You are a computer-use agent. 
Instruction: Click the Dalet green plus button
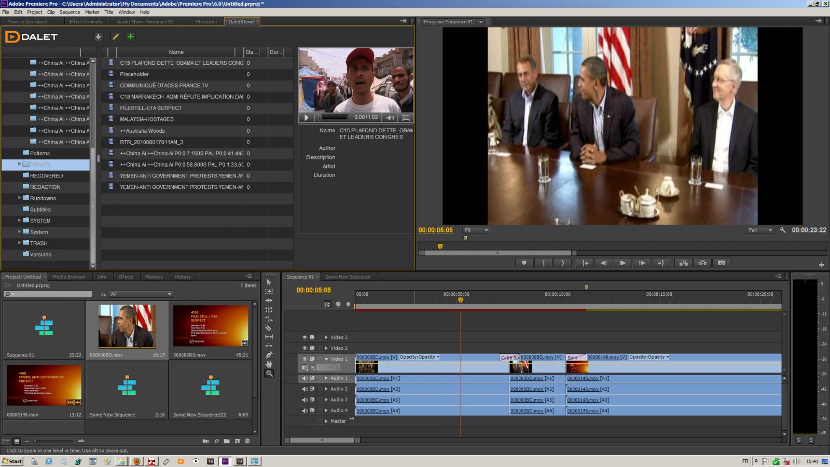(130, 37)
